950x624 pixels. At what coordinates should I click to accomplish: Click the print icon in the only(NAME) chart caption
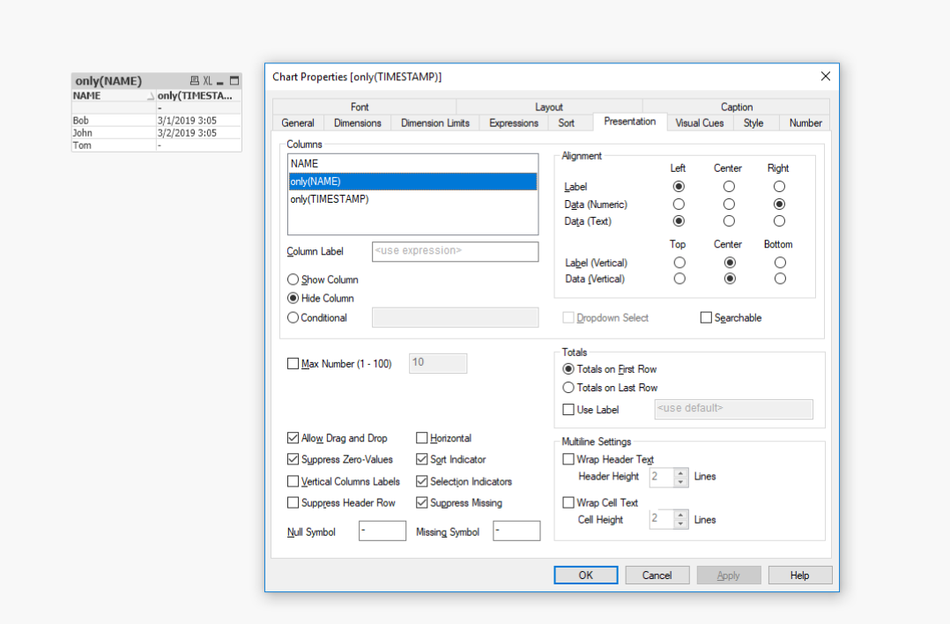[195, 80]
